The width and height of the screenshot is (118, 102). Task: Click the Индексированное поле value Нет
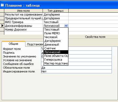coord(76,71)
